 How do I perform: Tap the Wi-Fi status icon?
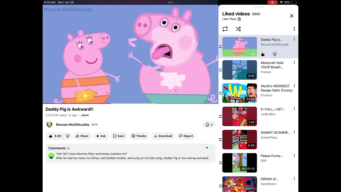[281, 2]
